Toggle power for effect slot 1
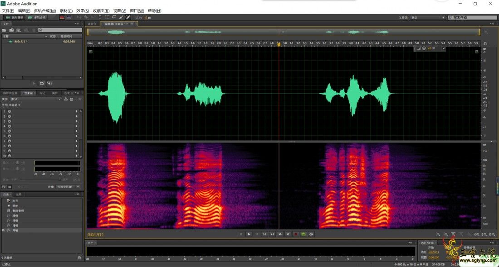This screenshot has width=499, height=267. [10, 111]
